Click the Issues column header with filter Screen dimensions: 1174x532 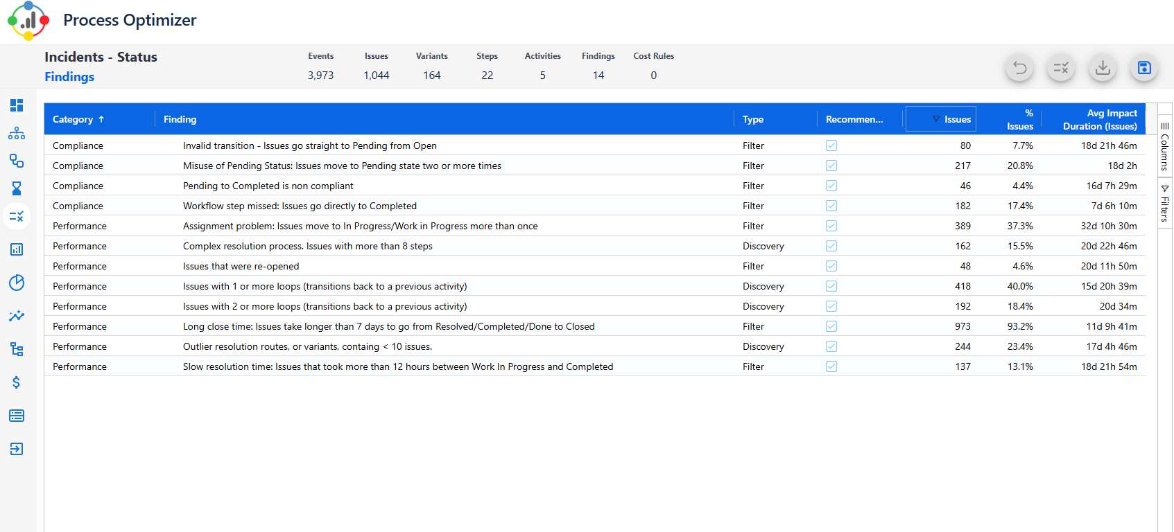[957, 119]
